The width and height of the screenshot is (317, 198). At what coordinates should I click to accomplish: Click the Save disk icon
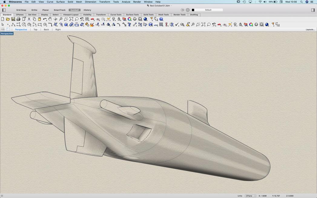(x=13, y=19)
